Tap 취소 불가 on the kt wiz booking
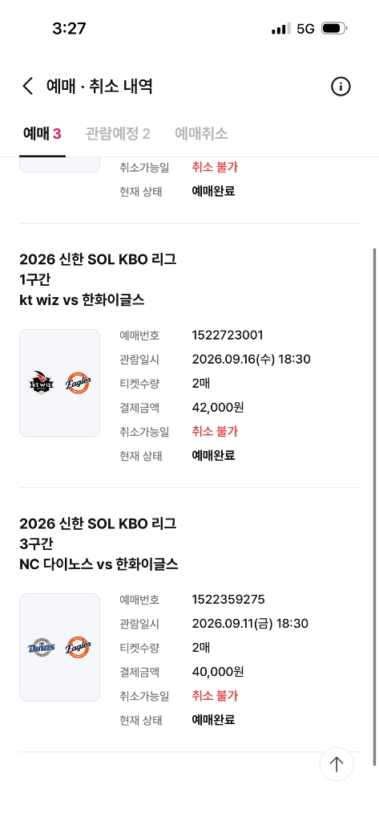This screenshot has width=379, height=822. tap(216, 431)
